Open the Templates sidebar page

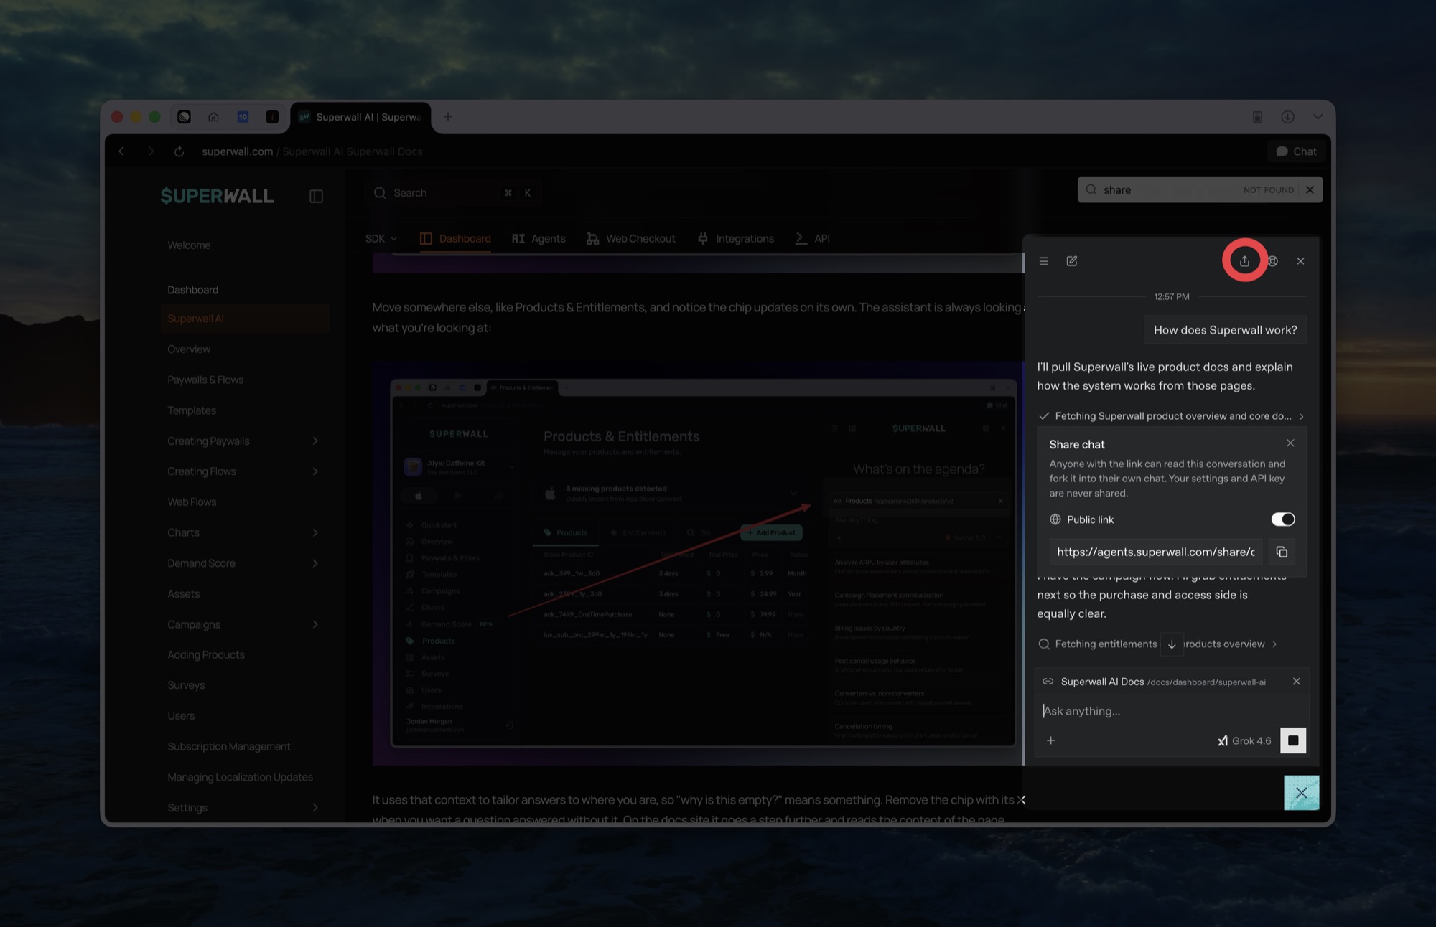(192, 410)
